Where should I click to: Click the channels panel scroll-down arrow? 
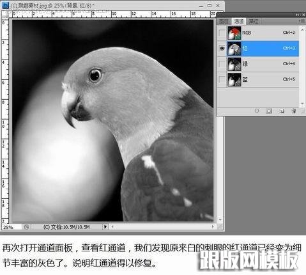pyautogui.click(x=302, y=104)
